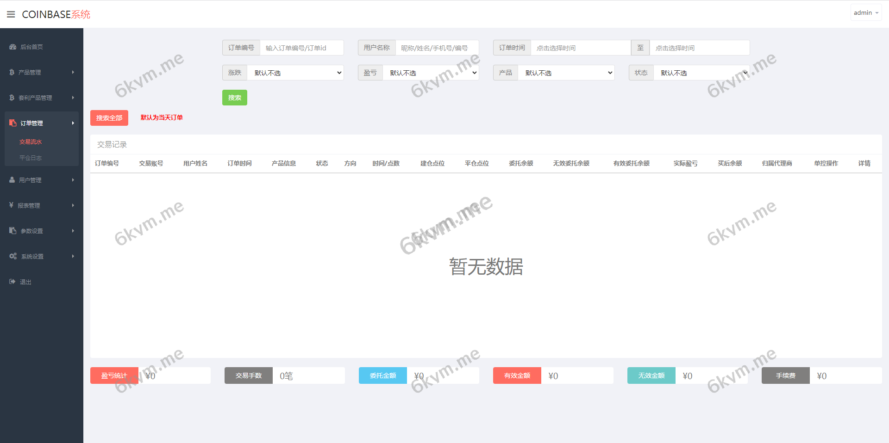Click the green 搜索 search button
The width and height of the screenshot is (889, 443).
(x=234, y=98)
